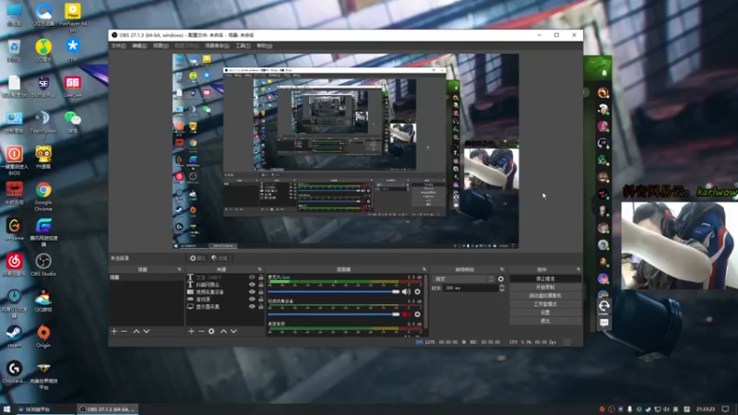Viewport: 738px width, 415px height.
Task: Open TeamSpeak 3 desktop shortcut
Action: [43, 125]
